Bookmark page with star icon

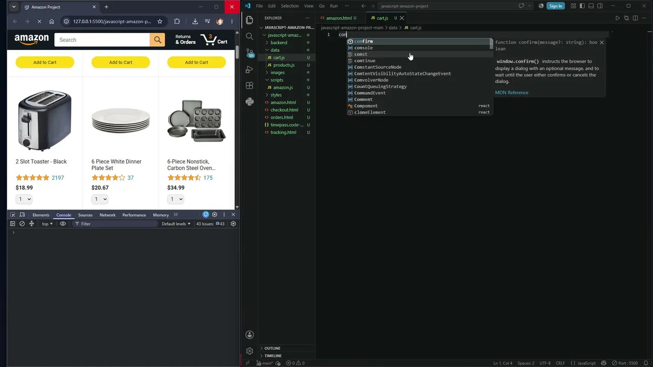pos(160,21)
